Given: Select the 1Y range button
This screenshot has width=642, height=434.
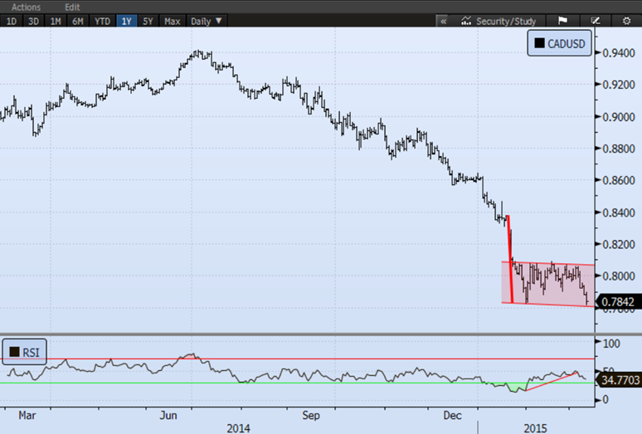Looking at the screenshot, I should click(x=127, y=21).
